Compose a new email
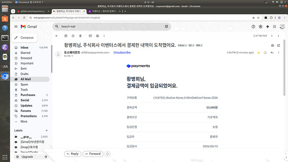288x162 pixels. pos(25,38)
